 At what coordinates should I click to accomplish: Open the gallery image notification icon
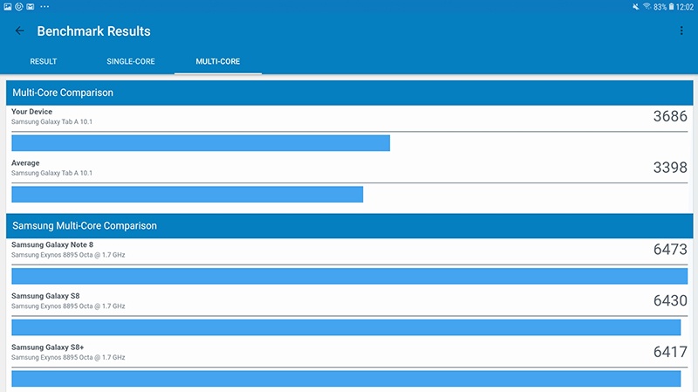click(x=8, y=7)
